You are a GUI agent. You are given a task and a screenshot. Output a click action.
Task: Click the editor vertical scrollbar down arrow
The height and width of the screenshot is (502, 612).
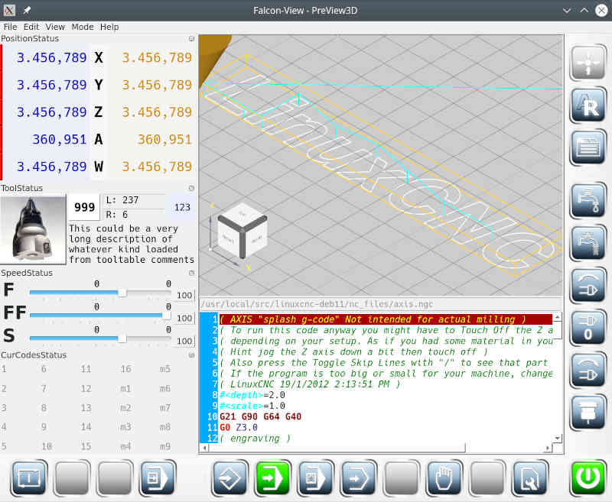tap(558, 438)
